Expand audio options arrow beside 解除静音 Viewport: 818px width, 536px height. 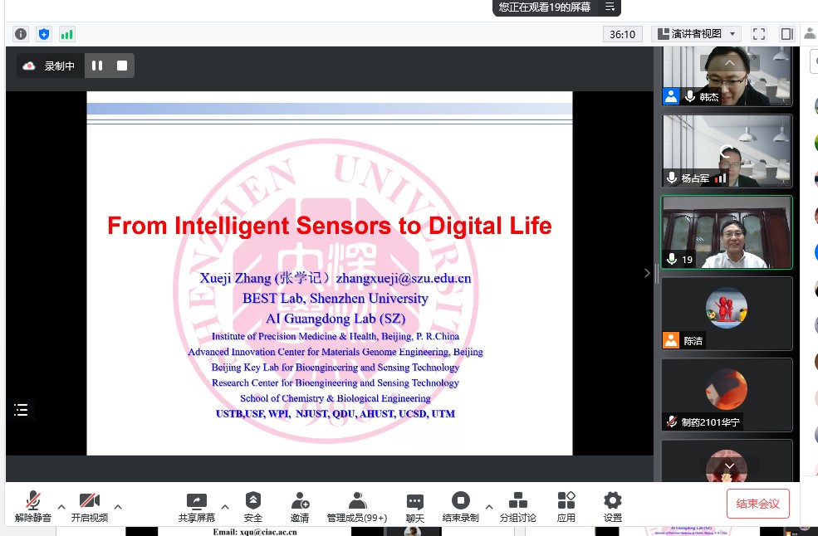tap(61, 505)
